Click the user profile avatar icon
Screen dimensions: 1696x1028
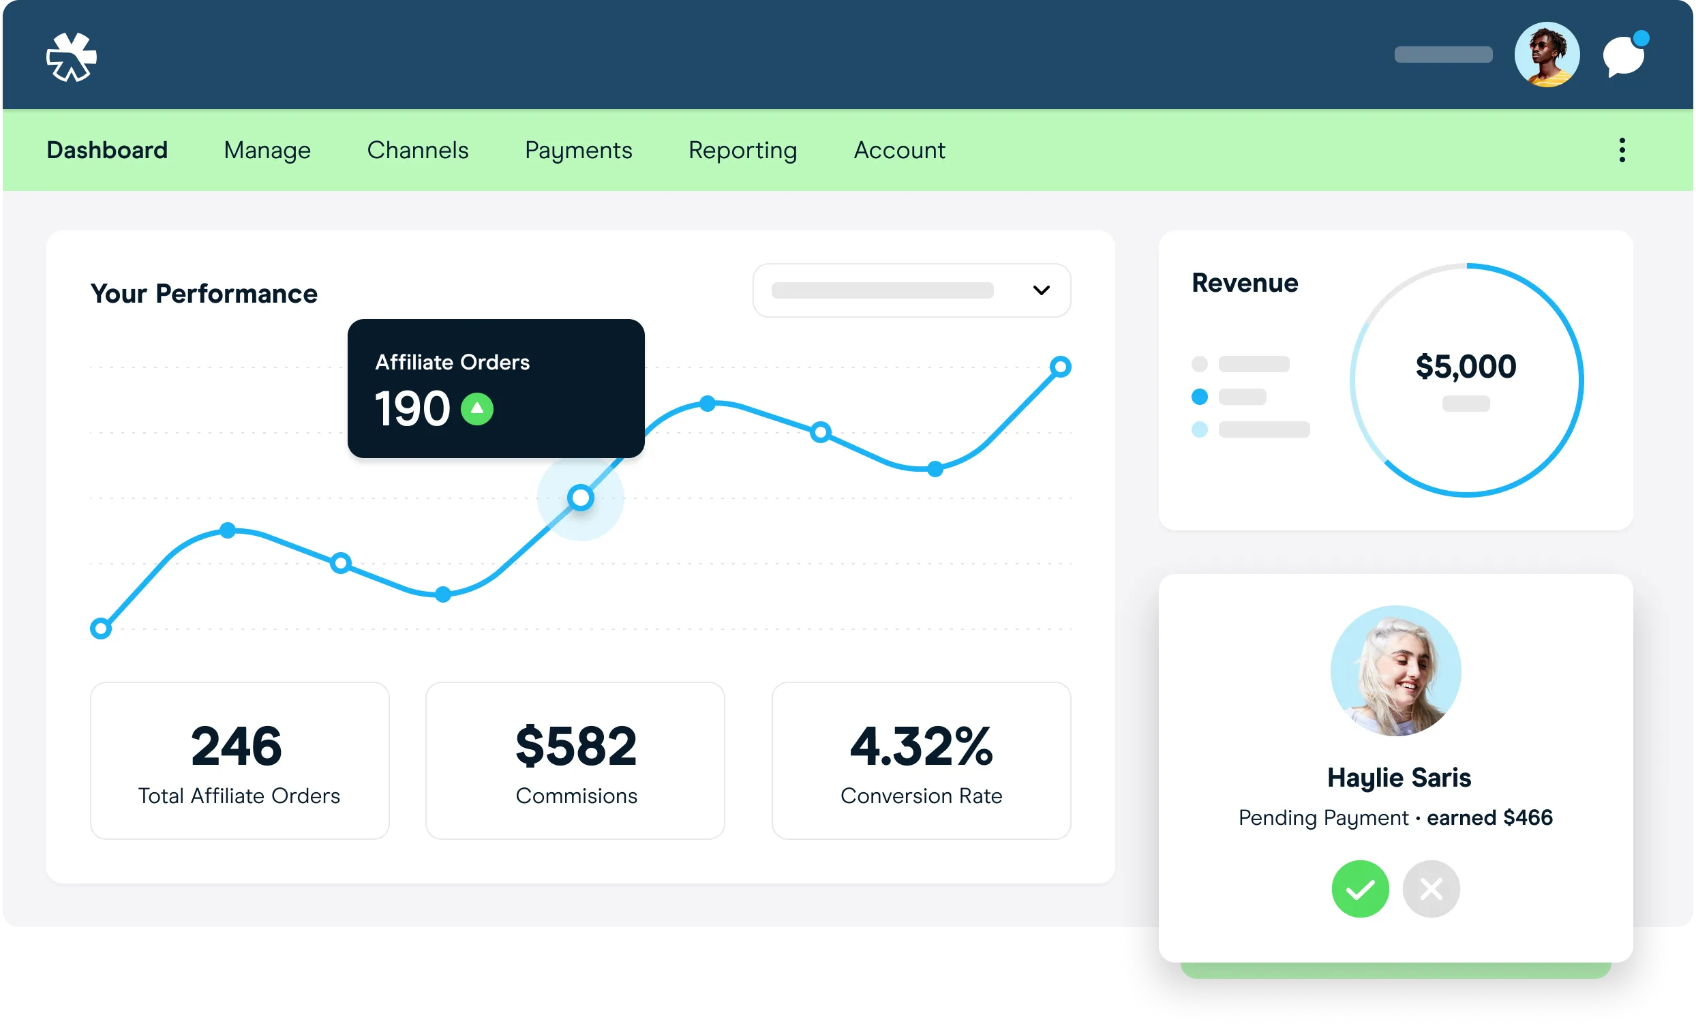coord(1549,55)
